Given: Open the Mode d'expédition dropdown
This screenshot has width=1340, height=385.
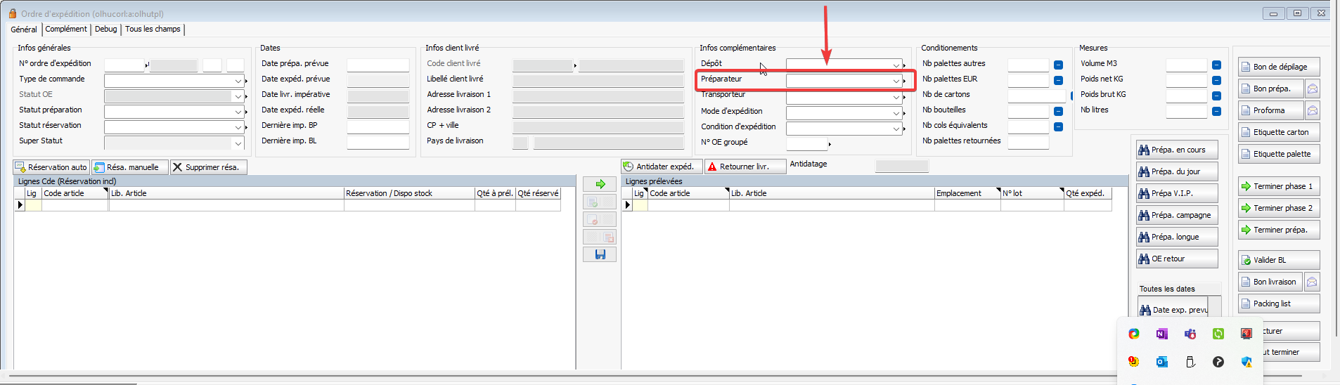Looking at the screenshot, I should tap(896, 113).
